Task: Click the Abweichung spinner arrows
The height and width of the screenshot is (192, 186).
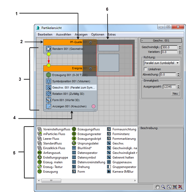Action: 178,74
